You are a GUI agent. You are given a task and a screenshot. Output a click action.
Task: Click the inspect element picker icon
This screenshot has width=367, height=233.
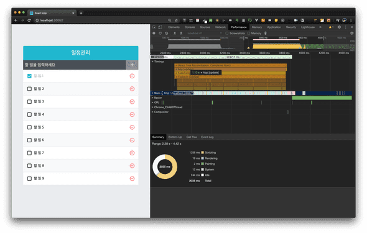click(x=154, y=27)
